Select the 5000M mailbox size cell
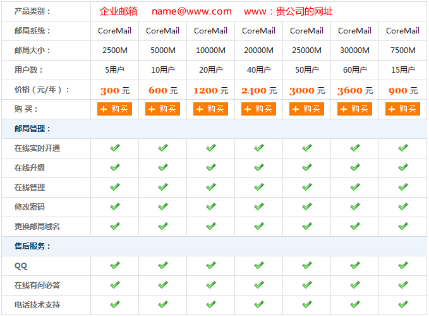This screenshot has width=429, height=317. tap(163, 51)
